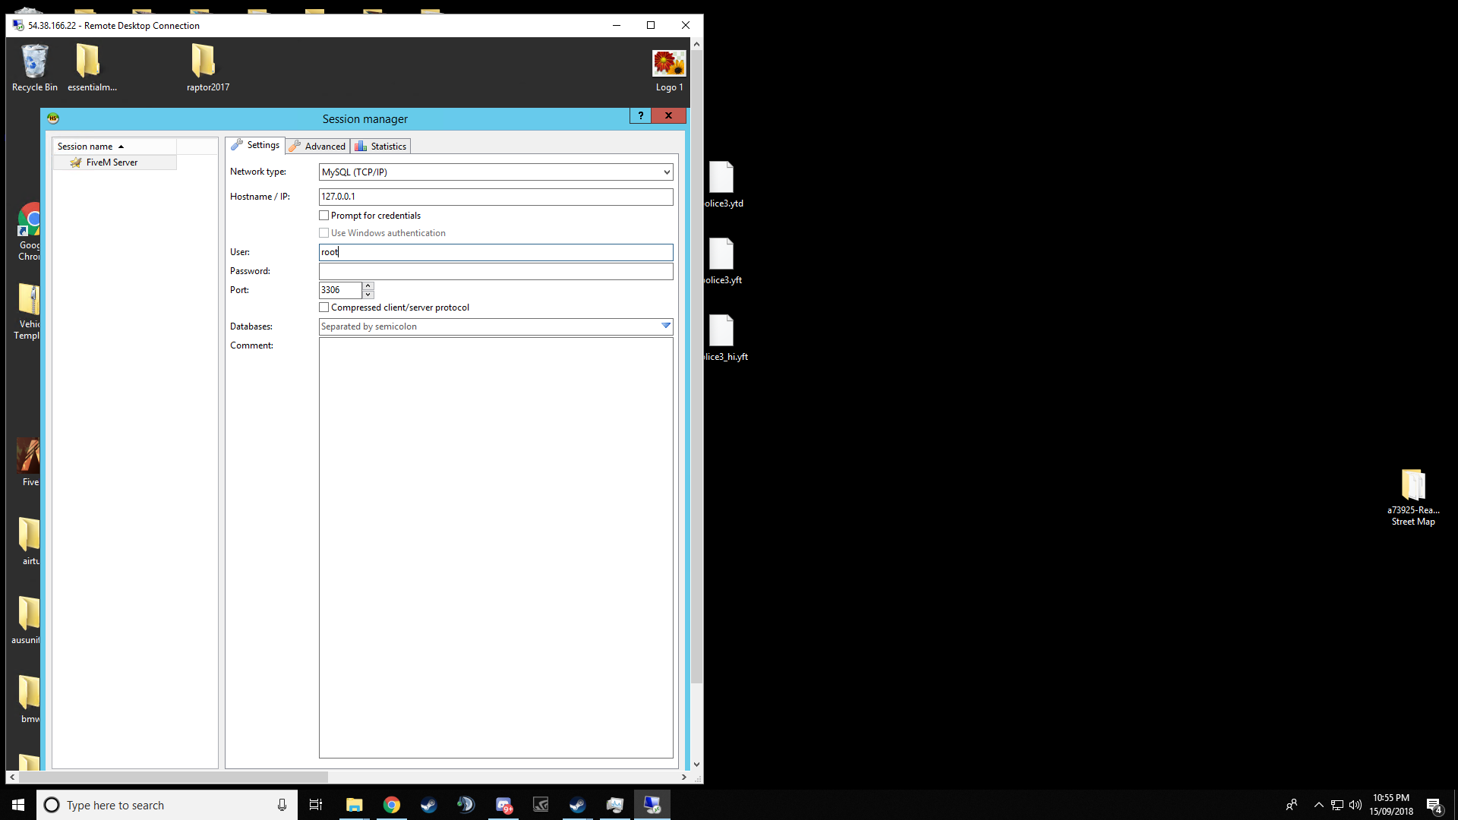Select the FiveM Server session
Image resolution: width=1458 pixels, height=820 pixels.
tap(112, 162)
